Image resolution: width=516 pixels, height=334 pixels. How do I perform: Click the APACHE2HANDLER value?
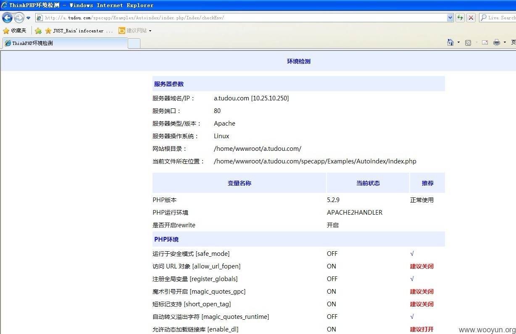point(355,213)
